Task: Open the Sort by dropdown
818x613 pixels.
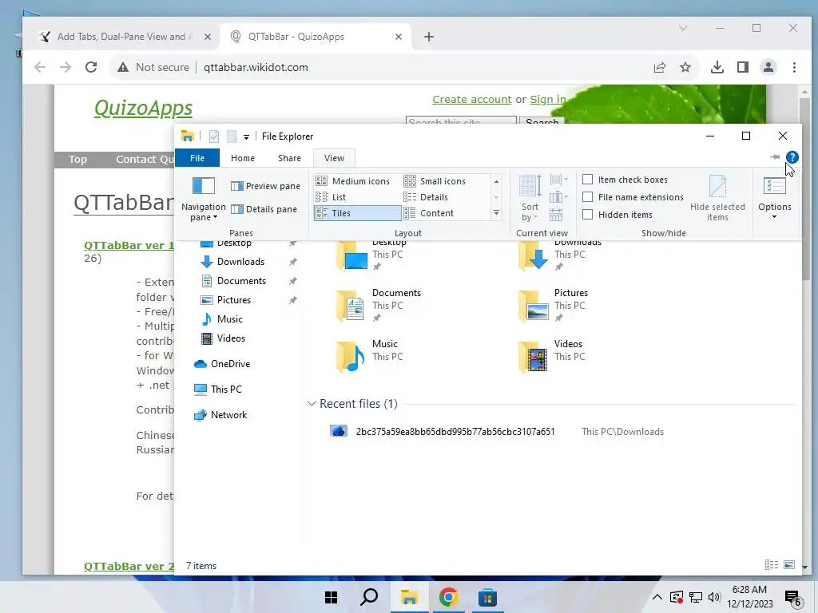Action: tap(530, 199)
